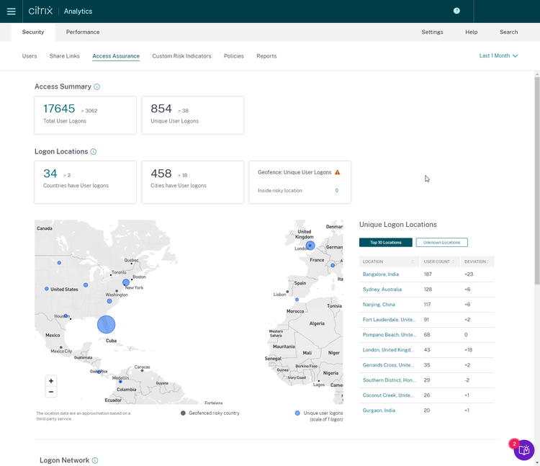Open the Search menu item
Image resolution: width=540 pixels, height=466 pixels.
click(x=508, y=32)
